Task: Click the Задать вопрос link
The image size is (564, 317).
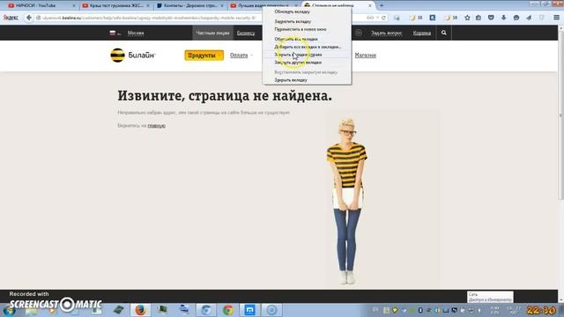Action: click(386, 33)
